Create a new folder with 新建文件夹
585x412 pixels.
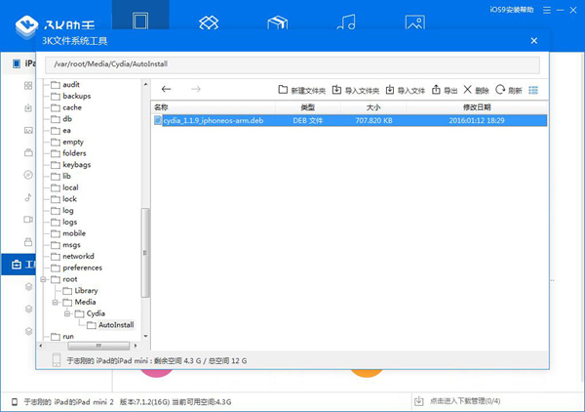point(302,90)
